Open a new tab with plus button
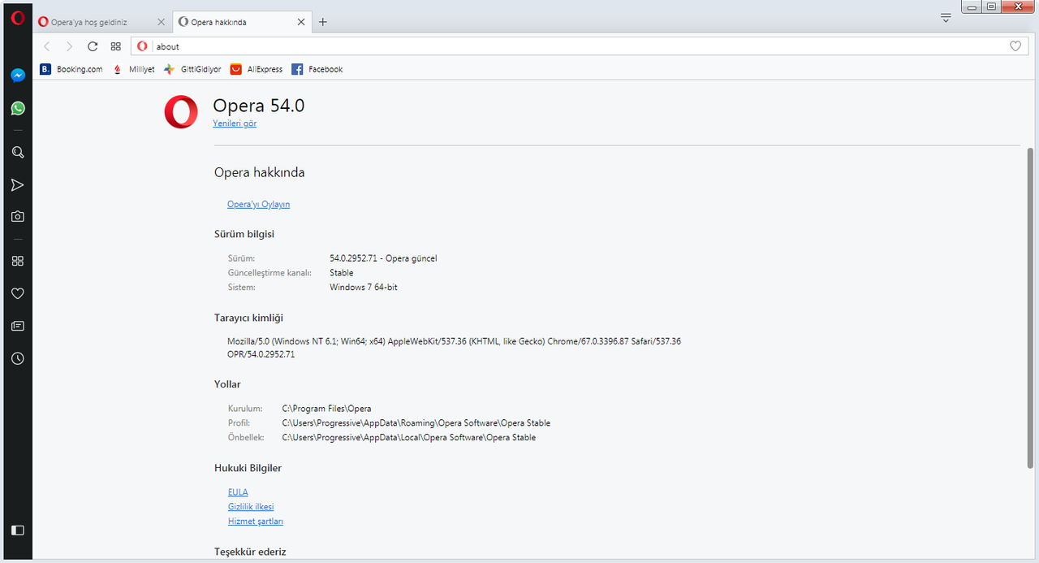Image resolution: width=1039 pixels, height=563 pixels. pos(323,22)
